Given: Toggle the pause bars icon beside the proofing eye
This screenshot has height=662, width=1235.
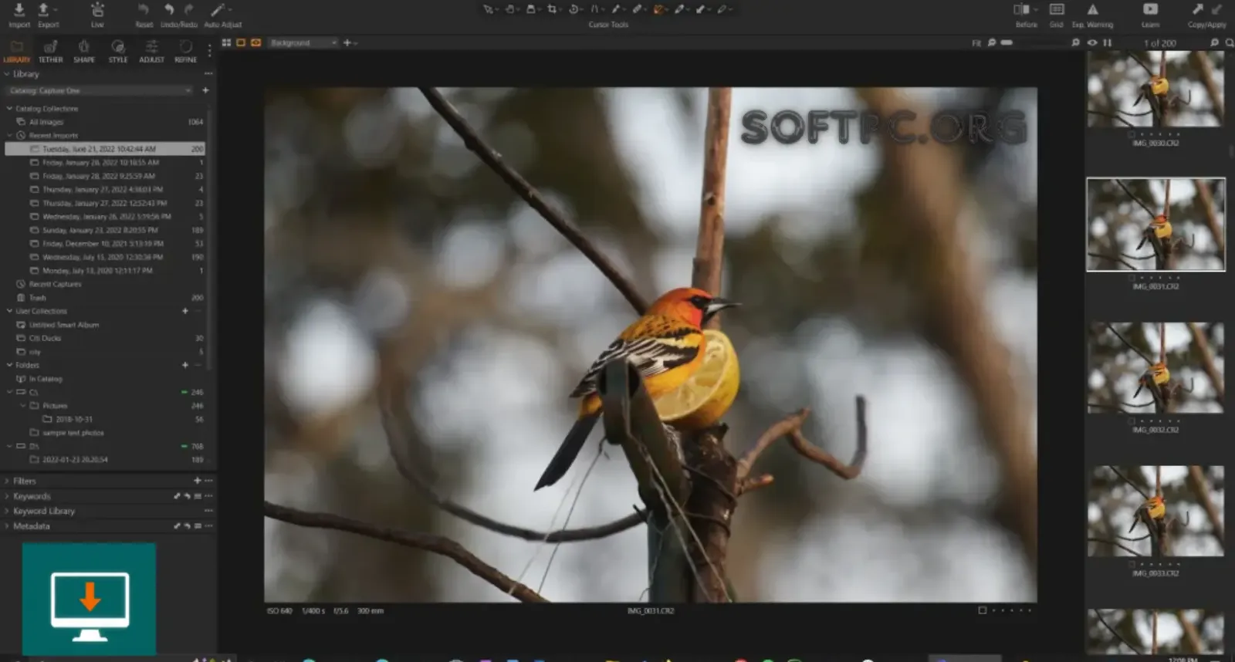Looking at the screenshot, I should (1108, 42).
